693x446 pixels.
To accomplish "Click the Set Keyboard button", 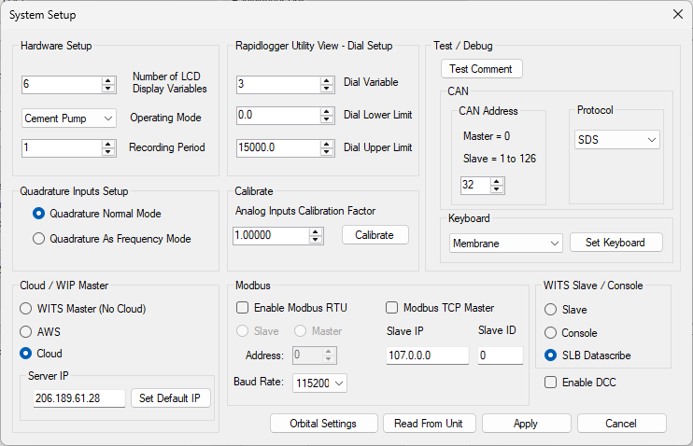I will (x=615, y=243).
